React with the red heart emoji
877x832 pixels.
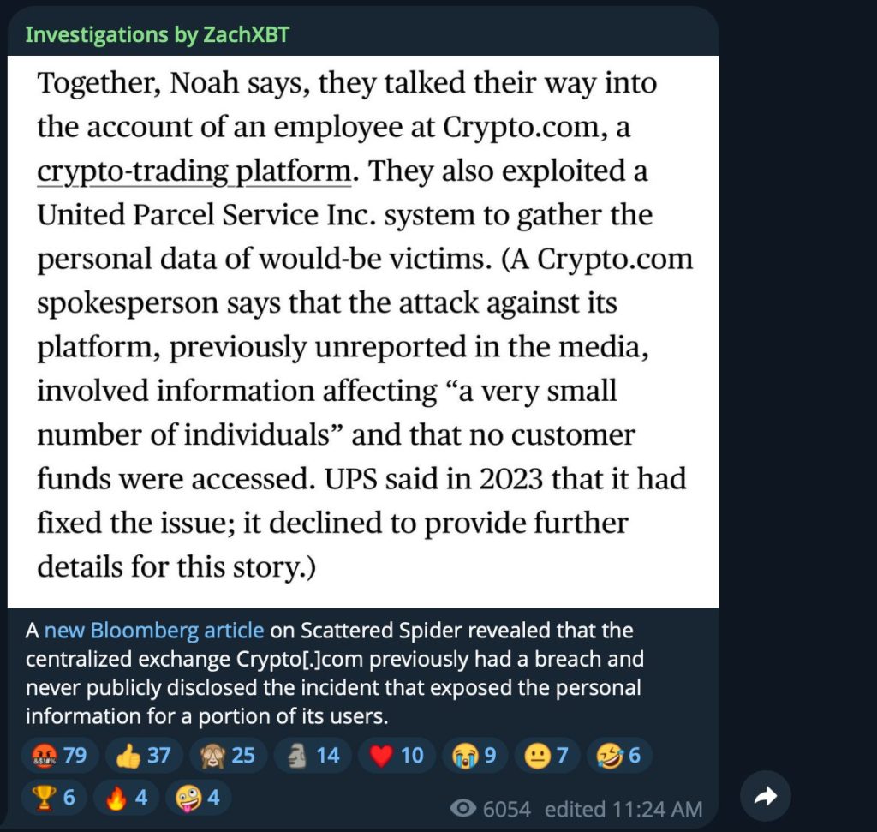(x=396, y=755)
